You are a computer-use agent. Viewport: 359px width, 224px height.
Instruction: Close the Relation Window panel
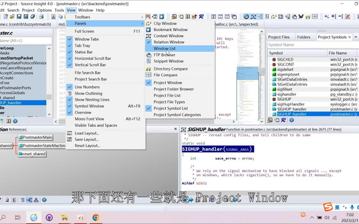(x=175, y=129)
